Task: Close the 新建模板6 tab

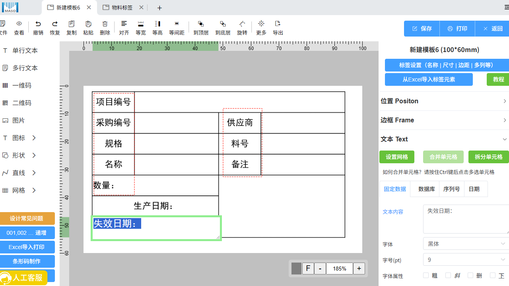Action: click(89, 8)
